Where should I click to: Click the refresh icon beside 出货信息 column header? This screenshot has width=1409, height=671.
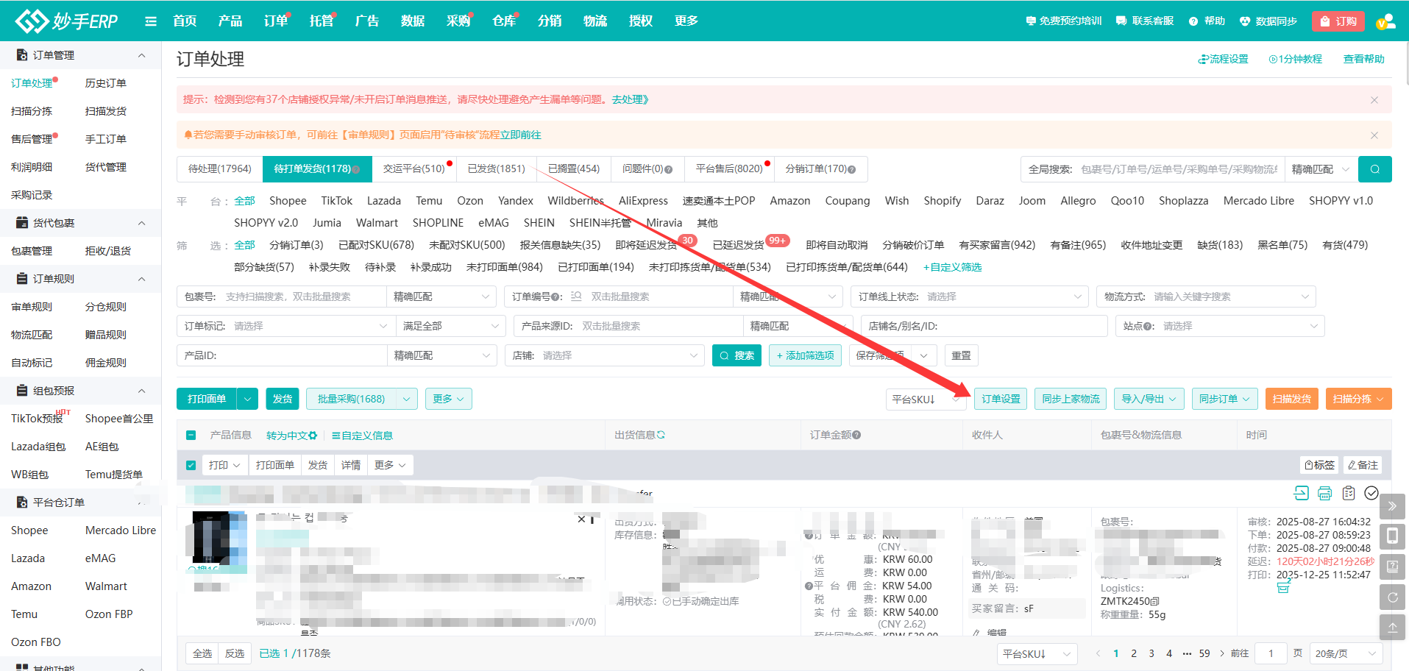point(661,435)
